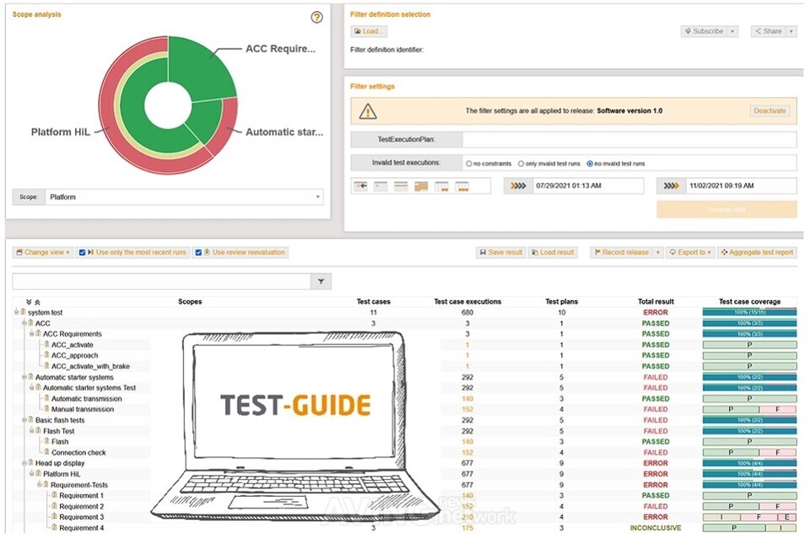This screenshot has width=810, height=539.
Task: Click end date arrows icon before 11/02/2021
Action: tap(671, 186)
